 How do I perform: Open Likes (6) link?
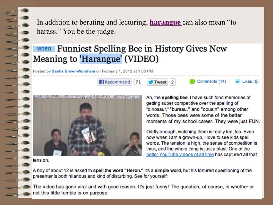pos(250,81)
